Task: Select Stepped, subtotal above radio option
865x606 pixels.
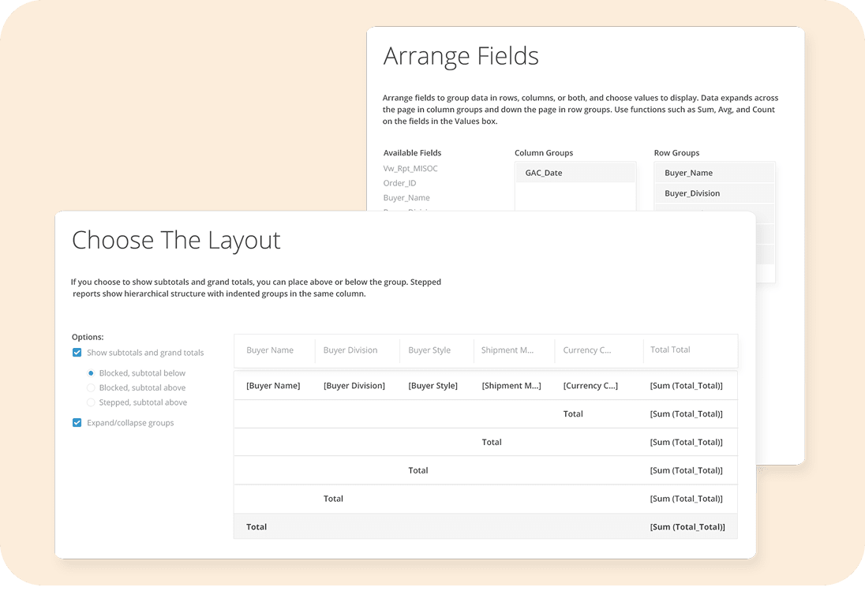Action: pos(91,402)
